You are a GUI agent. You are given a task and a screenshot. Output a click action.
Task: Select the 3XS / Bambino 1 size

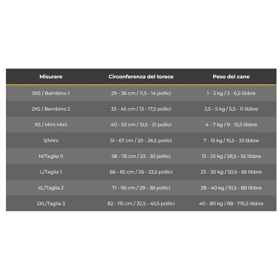click(x=51, y=93)
